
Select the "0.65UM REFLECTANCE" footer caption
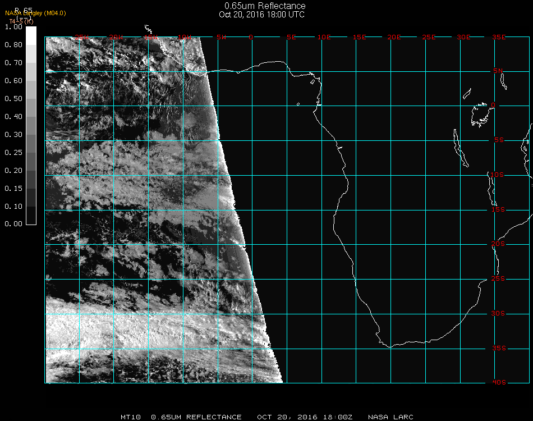(x=196, y=417)
